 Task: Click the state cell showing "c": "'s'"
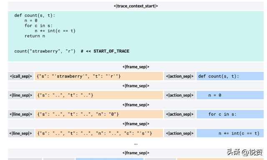[99, 133]
